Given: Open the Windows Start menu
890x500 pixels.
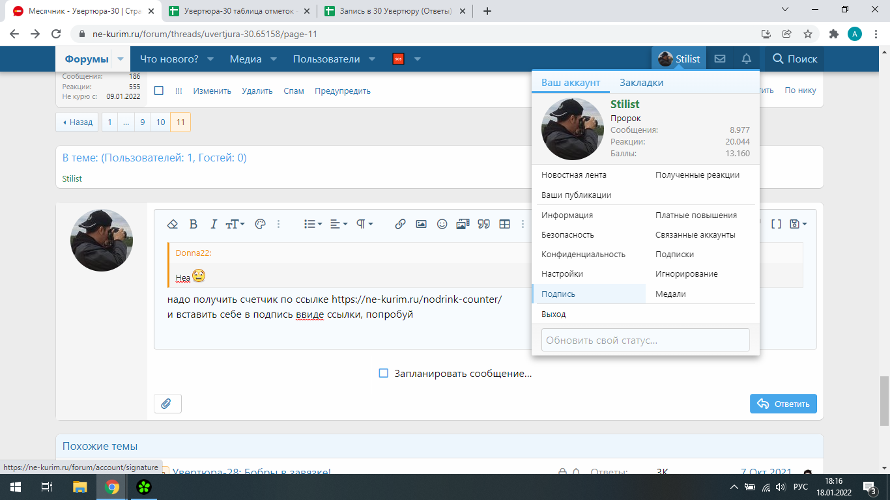Looking at the screenshot, I should pos(14,487).
